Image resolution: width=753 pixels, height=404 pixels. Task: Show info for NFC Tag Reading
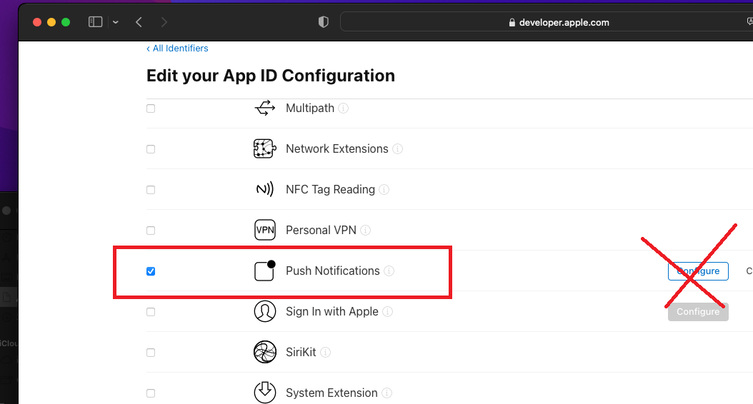click(384, 190)
